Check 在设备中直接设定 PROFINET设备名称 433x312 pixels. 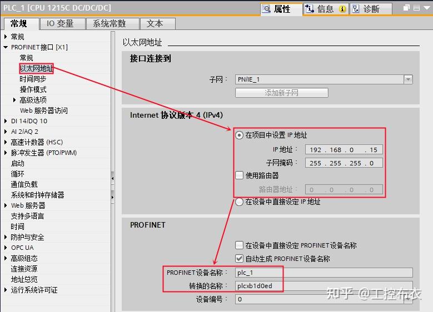(239, 245)
